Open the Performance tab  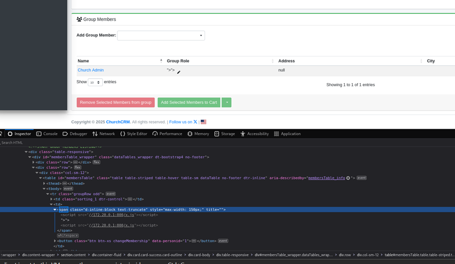click(168, 134)
